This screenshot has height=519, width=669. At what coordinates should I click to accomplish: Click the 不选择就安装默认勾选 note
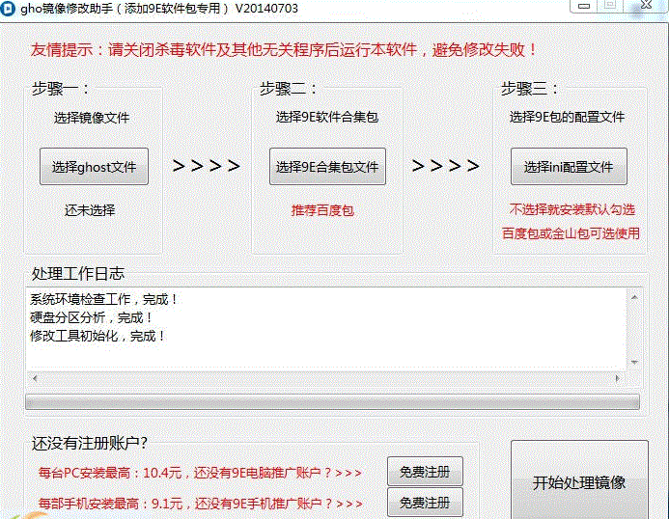point(572,209)
